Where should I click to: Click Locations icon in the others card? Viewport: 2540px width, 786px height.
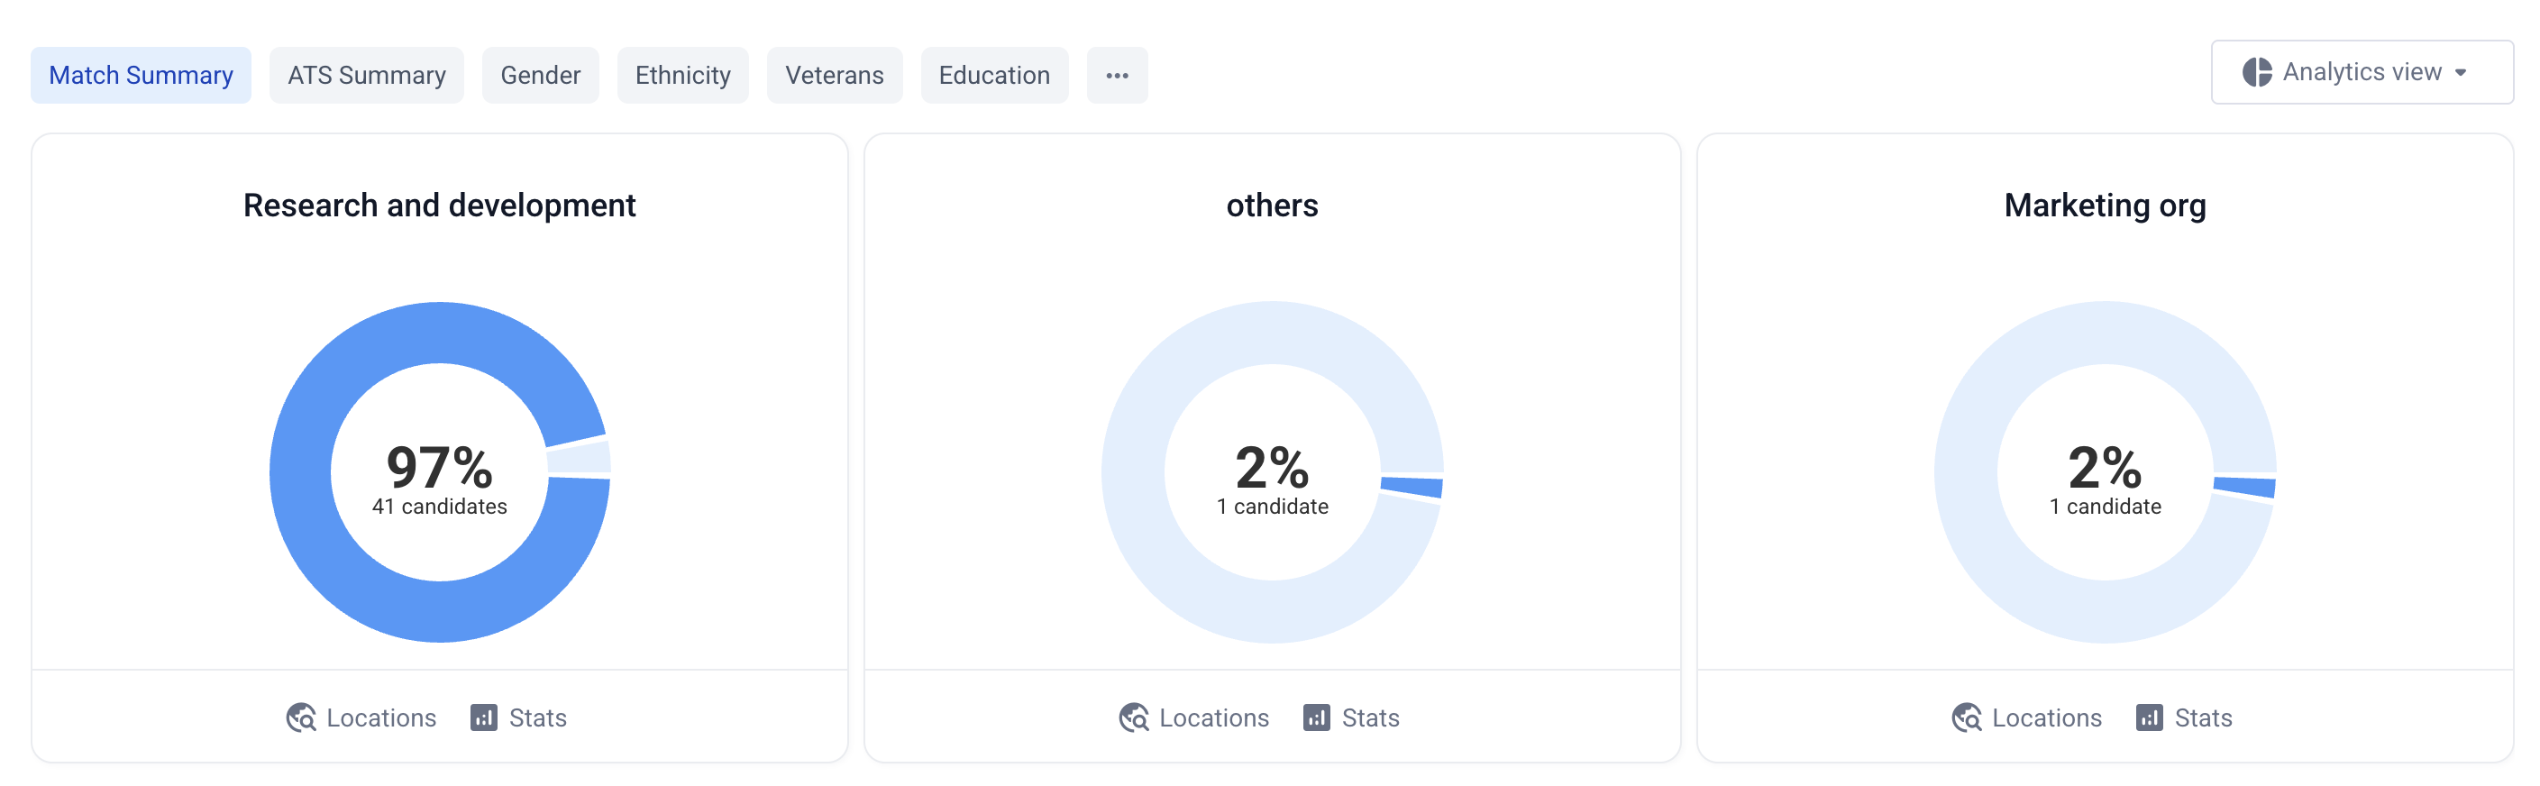(x=1134, y=717)
